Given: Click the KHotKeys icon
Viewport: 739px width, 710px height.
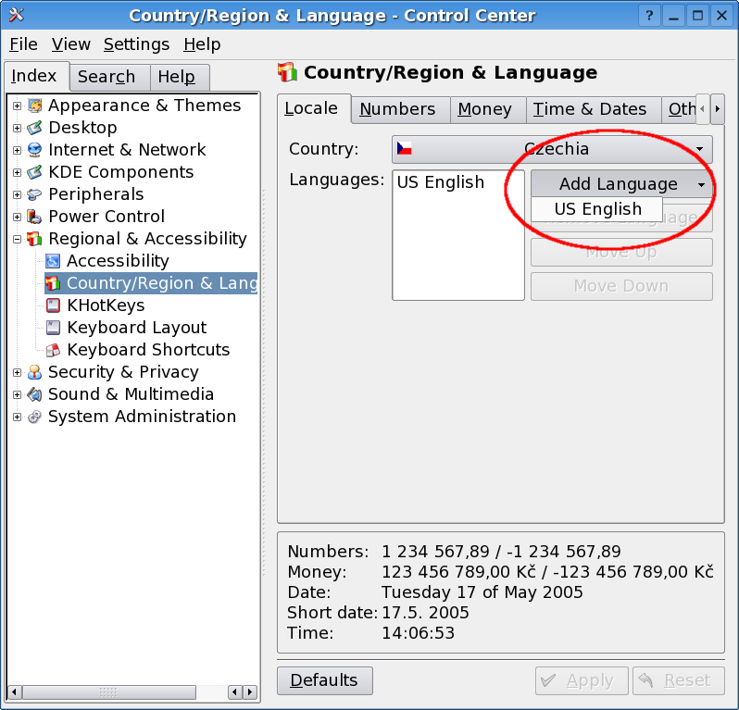Looking at the screenshot, I should coord(53,305).
